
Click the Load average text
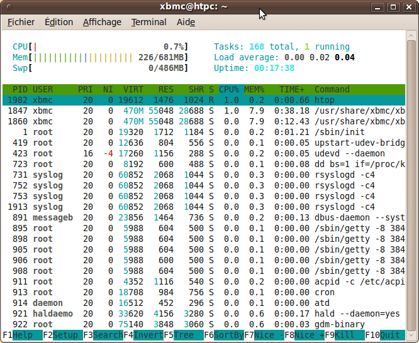pos(284,57)
